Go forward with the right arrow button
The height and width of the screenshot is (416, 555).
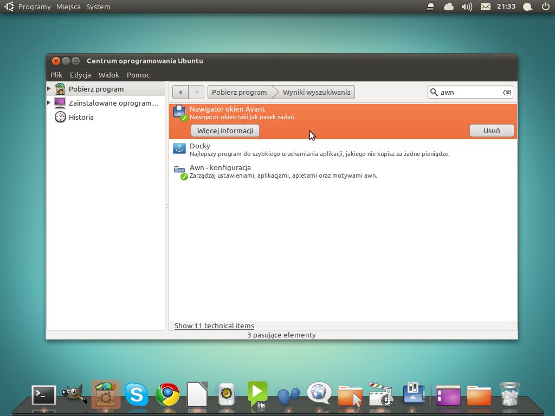point(196,92)
